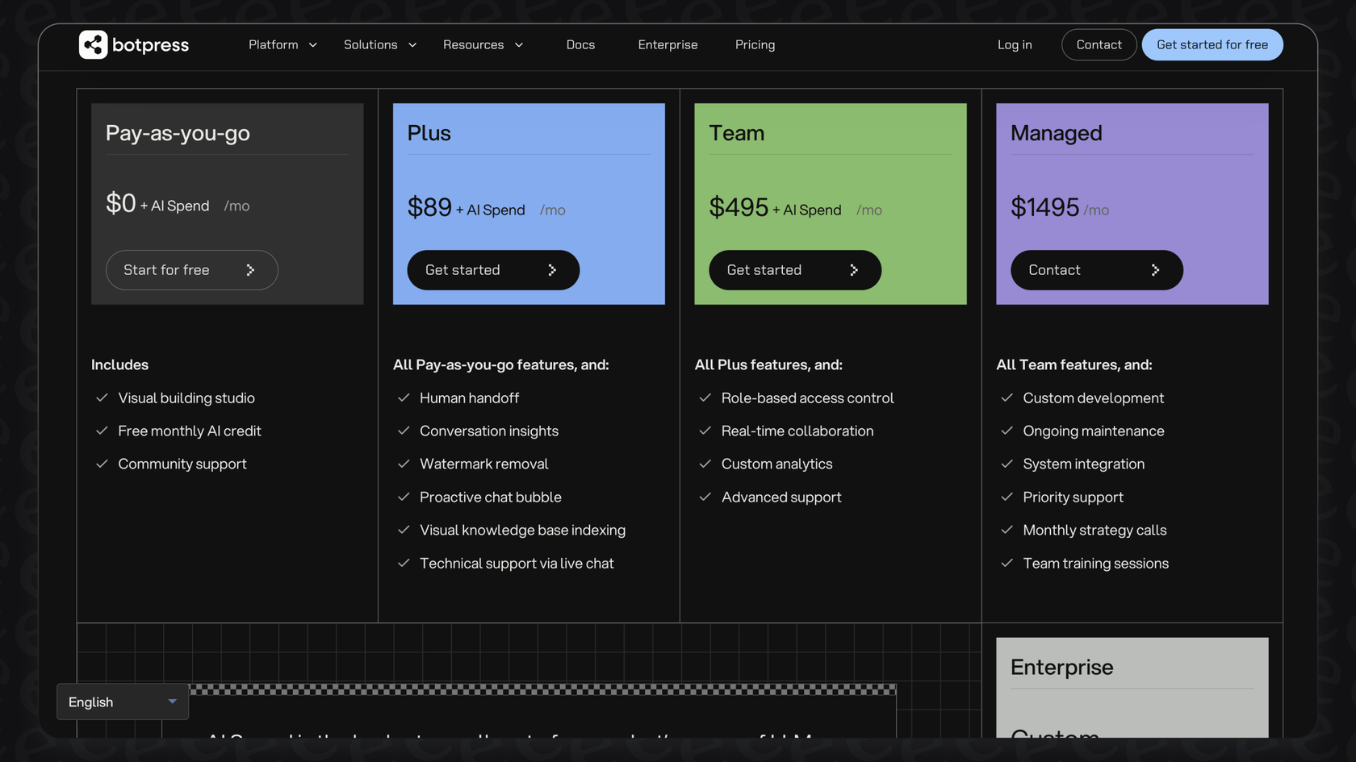The image size is (1356, 762).
Task: Click the checkmark beside Human handoff
Action: coord(404,398)
